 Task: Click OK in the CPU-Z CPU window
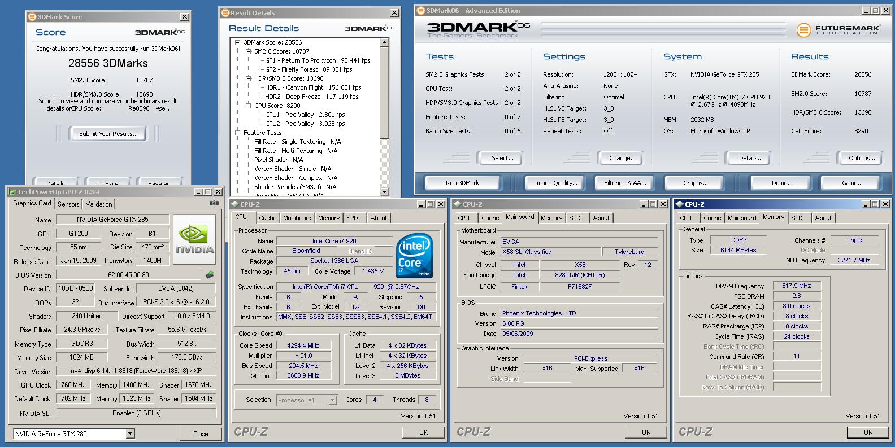423,432
